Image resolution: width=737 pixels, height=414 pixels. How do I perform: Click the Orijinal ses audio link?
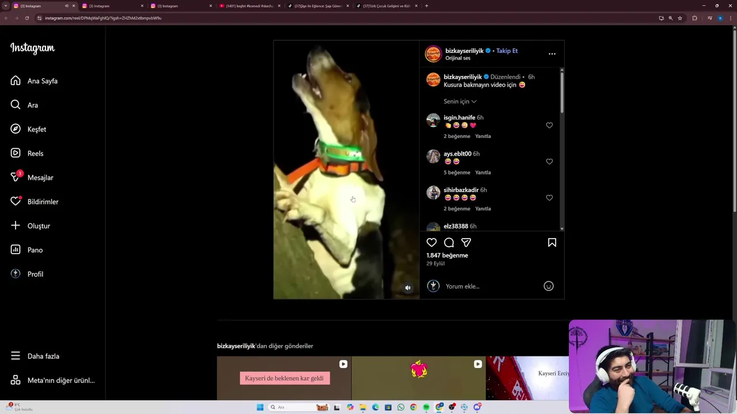(458, 58)
